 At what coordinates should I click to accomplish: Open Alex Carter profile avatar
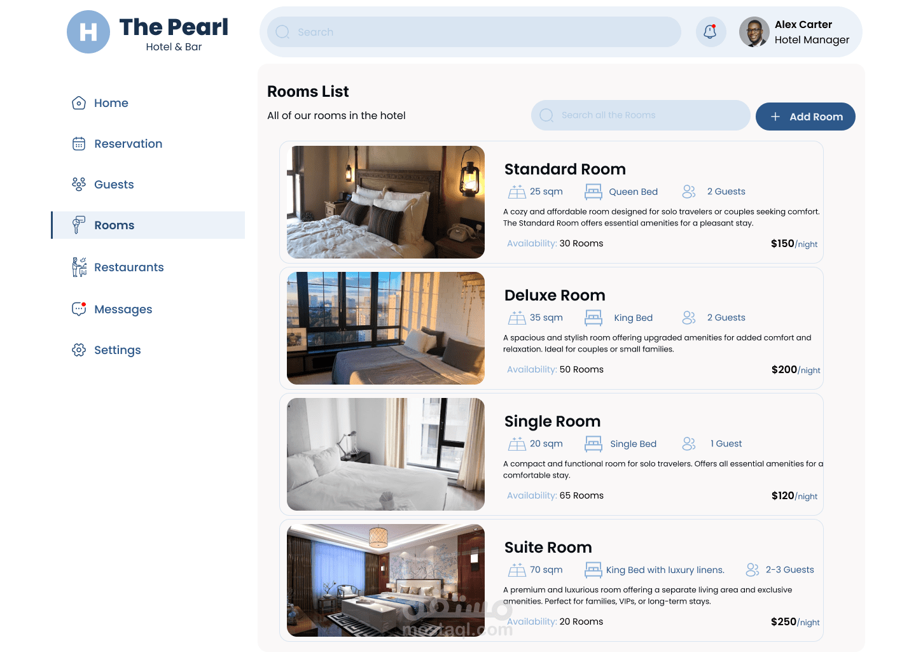tap(754, 32)
